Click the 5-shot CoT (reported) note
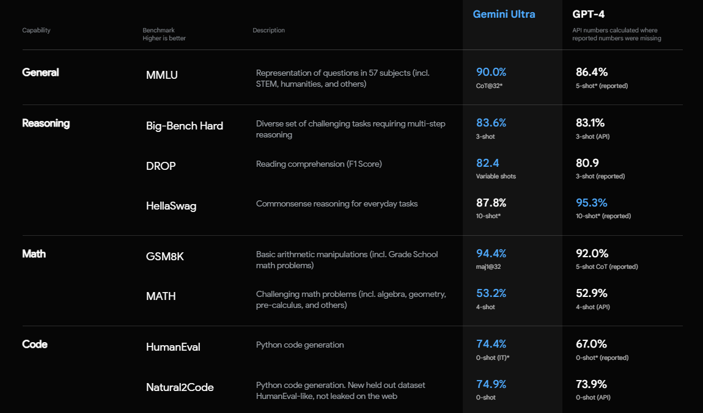The width and height of the screenshot is (703, 413). 607,267
